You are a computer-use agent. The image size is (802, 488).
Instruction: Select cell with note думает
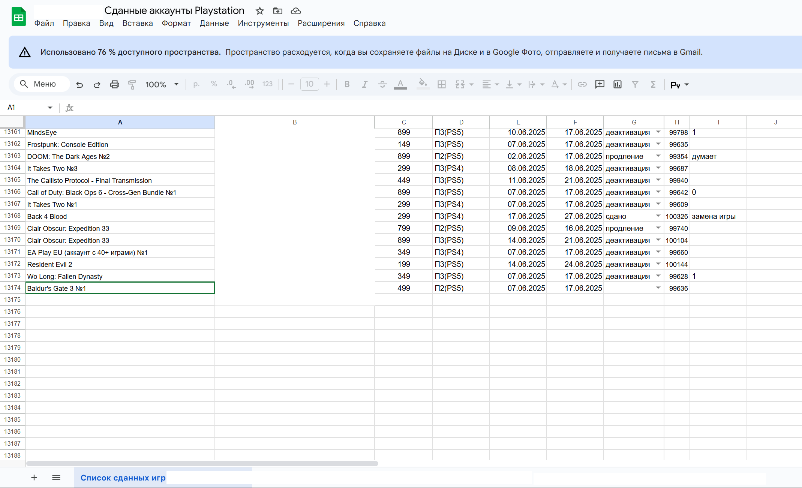tap(718, 156)
